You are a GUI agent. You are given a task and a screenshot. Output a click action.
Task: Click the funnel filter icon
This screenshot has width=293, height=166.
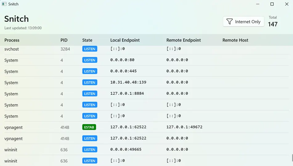pos(230,22)
